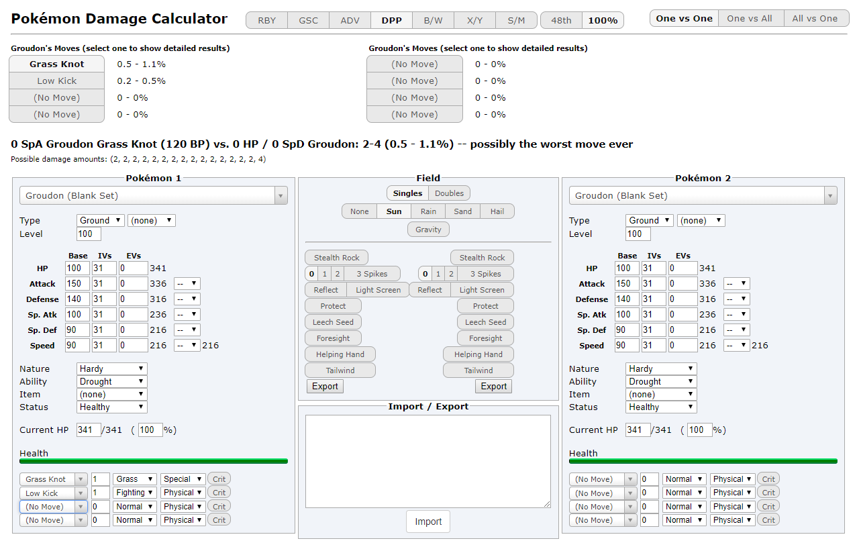Set weather to Rain
The image size is (857, 547).
point(428,211)
